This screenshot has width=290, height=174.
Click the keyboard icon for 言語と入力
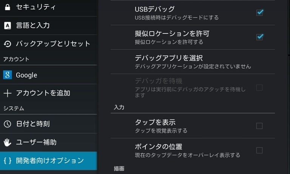(x=8, y=26)
